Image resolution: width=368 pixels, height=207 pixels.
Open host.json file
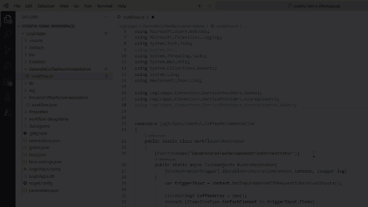point(37,155)
